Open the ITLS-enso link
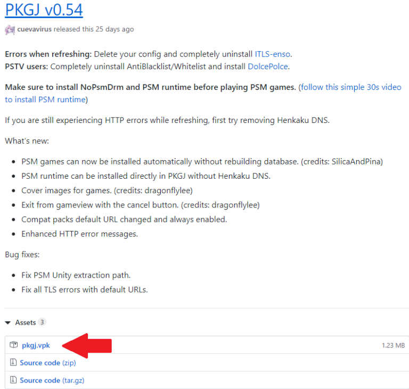This screenshot has height=389, width=409. click(272, 54)
